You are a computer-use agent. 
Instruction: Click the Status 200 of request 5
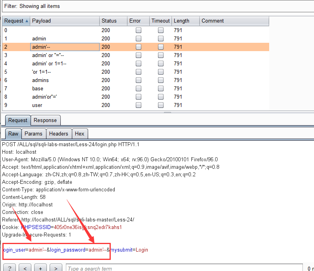(106, 72)
